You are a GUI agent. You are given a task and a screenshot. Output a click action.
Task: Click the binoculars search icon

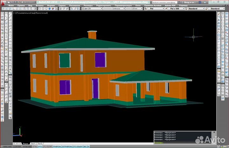(179, 2)
